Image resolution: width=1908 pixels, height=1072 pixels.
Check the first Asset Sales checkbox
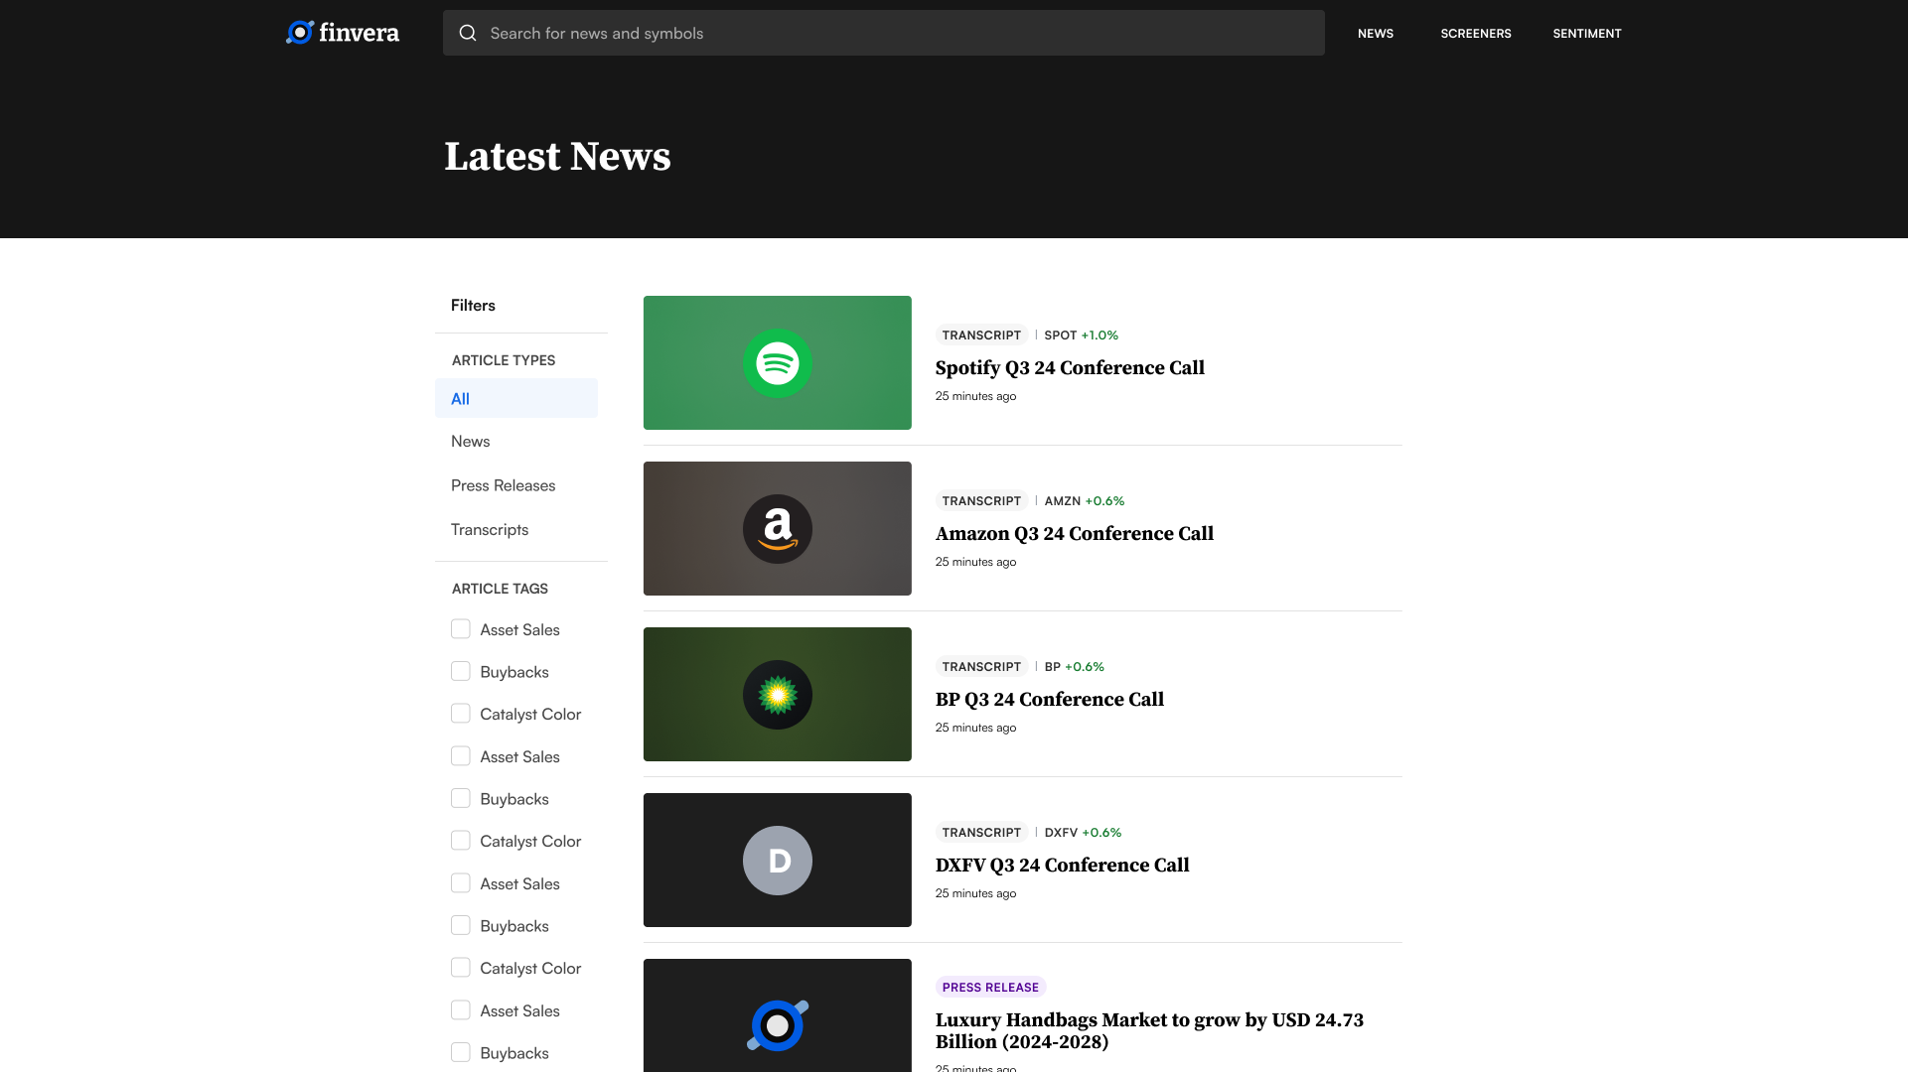[461, 629]
